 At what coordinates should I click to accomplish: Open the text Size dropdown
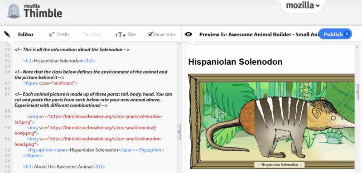coord(125,34)
